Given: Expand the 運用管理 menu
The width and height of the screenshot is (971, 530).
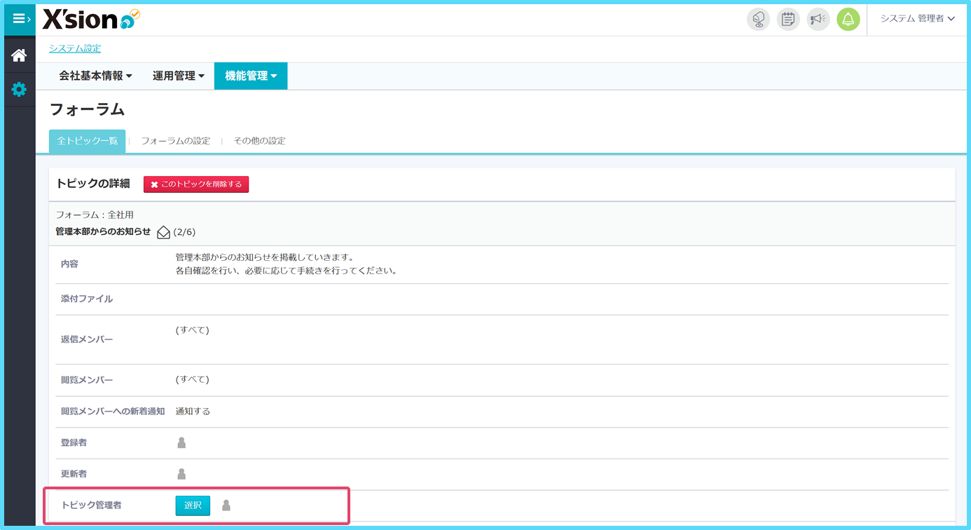Looking at the screenshot, I should (179, 76).
